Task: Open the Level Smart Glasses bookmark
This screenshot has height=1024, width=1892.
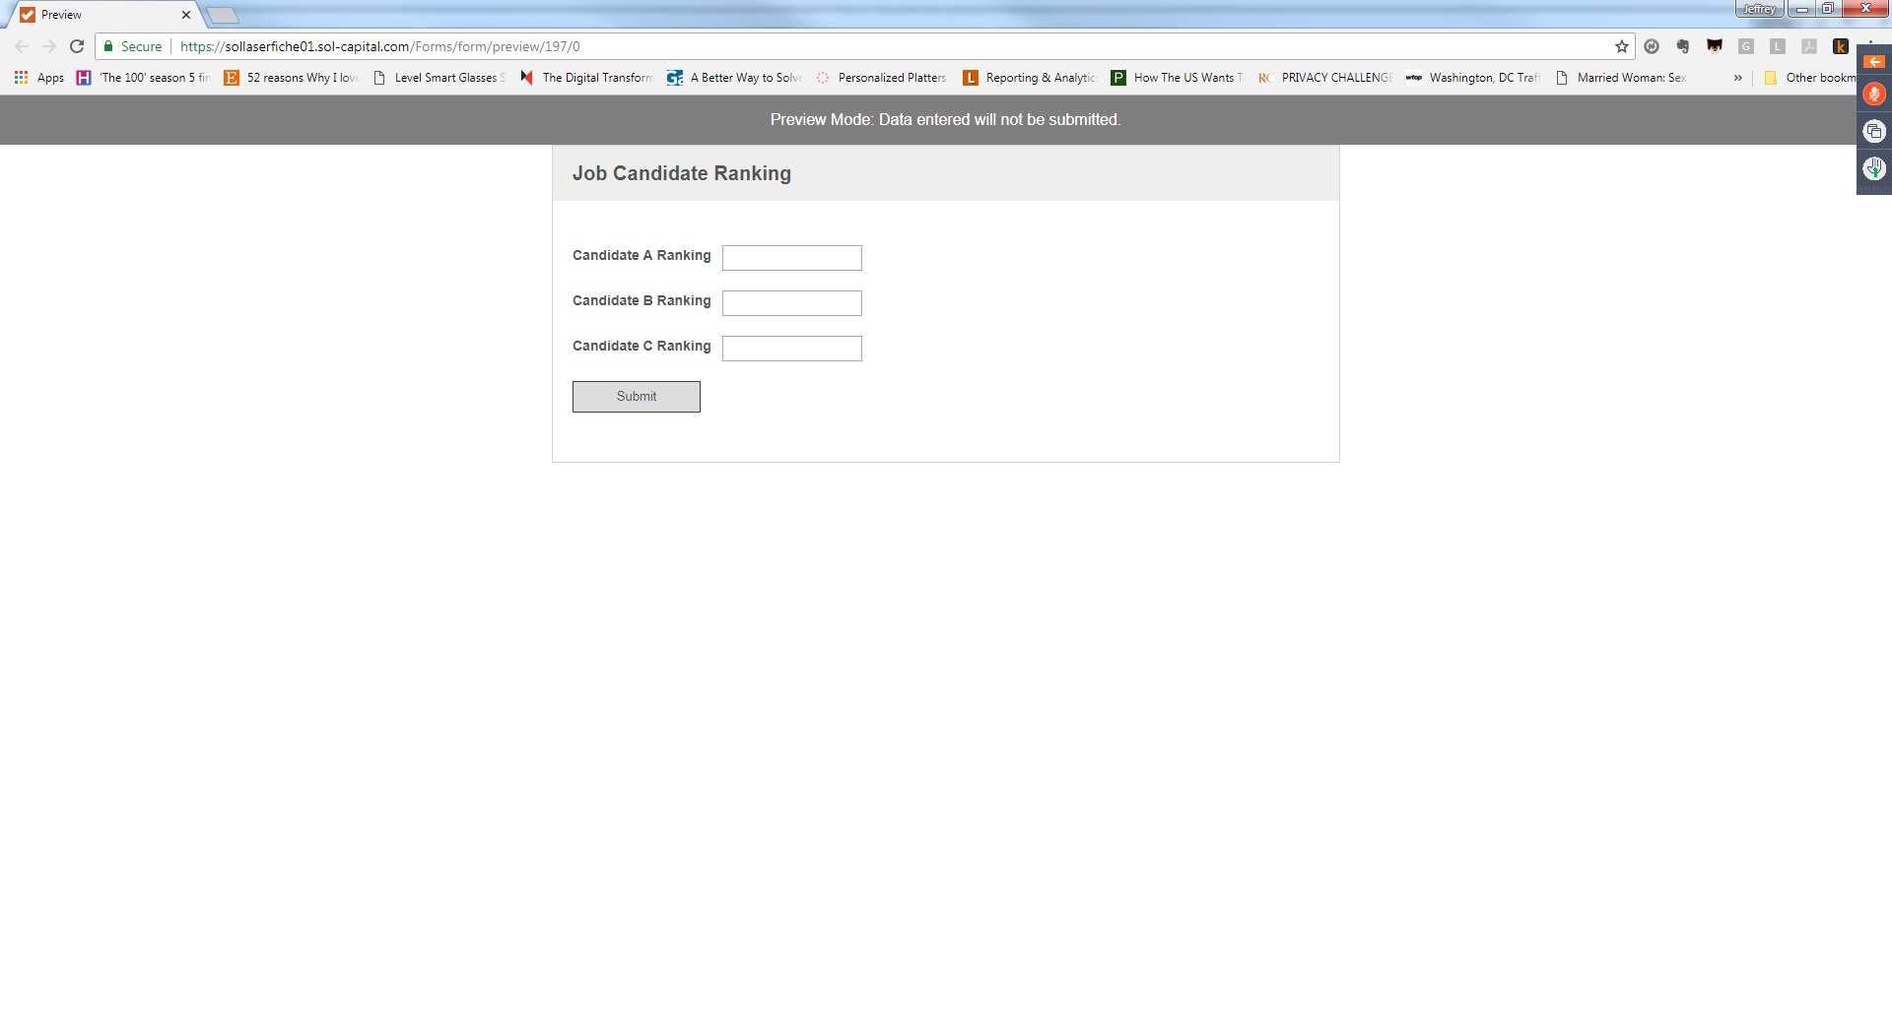Action: (439, 78)
